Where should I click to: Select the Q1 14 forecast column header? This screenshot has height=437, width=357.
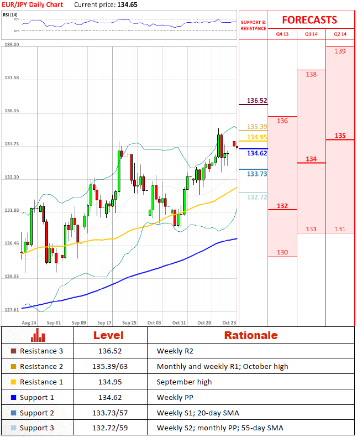point(311,34)
